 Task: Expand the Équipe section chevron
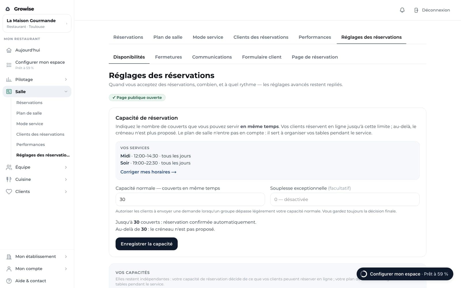[66, 167]
